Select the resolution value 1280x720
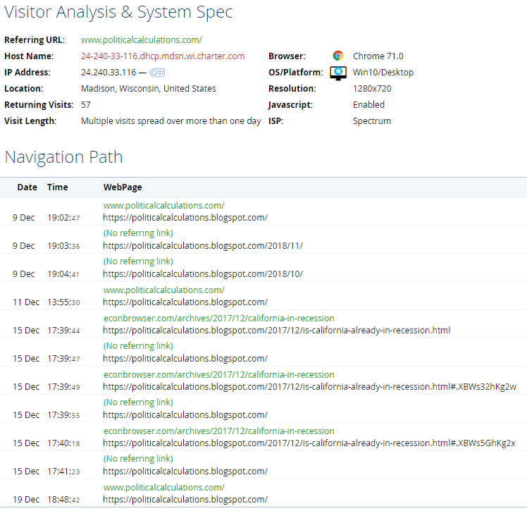 pos(372,88)
